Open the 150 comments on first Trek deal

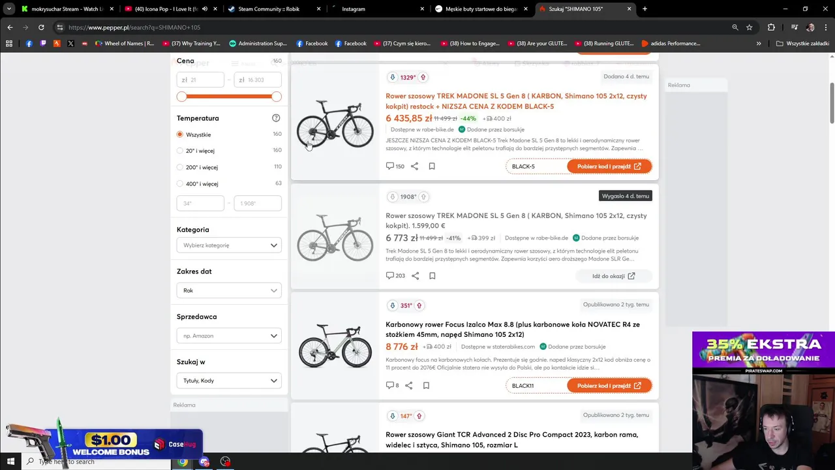(395, 166)
